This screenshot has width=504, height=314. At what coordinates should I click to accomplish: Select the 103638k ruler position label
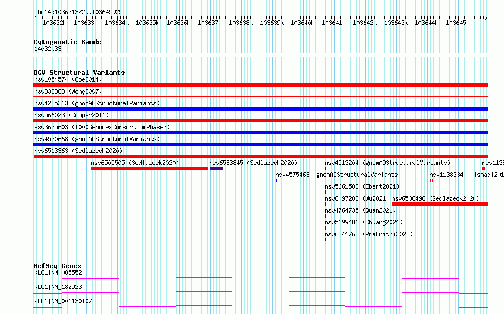pos(241,23)
